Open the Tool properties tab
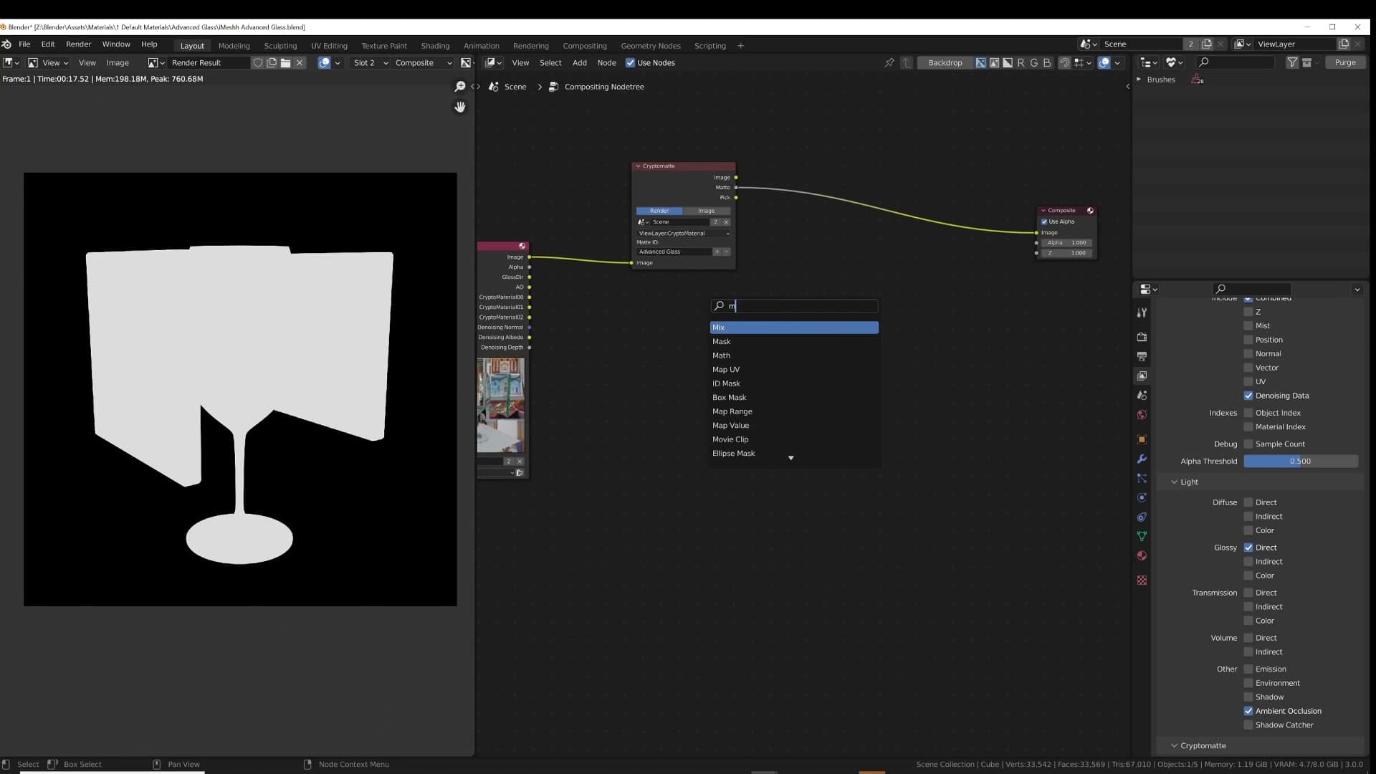Image resolution: width=1376 pixels, height=774 pixels. pos(1142,313)
